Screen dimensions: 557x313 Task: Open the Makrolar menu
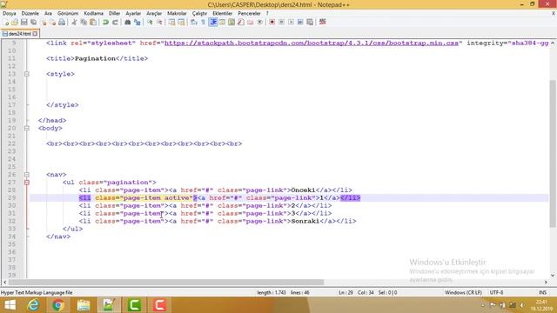click(177, 14)
